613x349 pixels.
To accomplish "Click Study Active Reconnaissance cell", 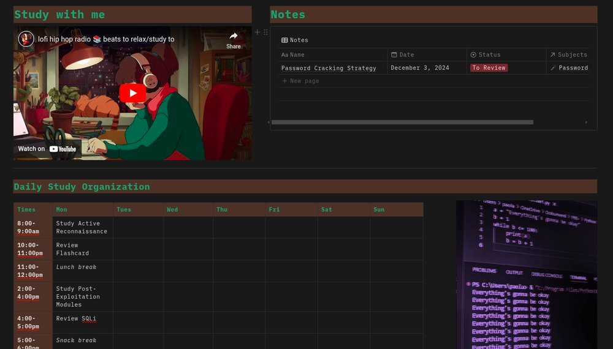I will [83, 228].
